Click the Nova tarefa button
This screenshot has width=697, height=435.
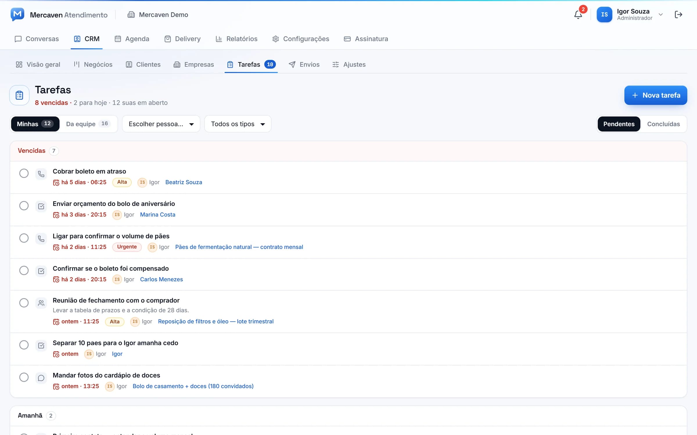pyautogui.click(x=655, y=95)
